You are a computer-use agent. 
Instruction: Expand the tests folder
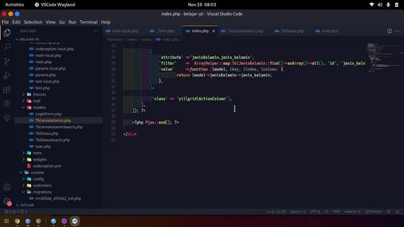(x=59, y=153)
